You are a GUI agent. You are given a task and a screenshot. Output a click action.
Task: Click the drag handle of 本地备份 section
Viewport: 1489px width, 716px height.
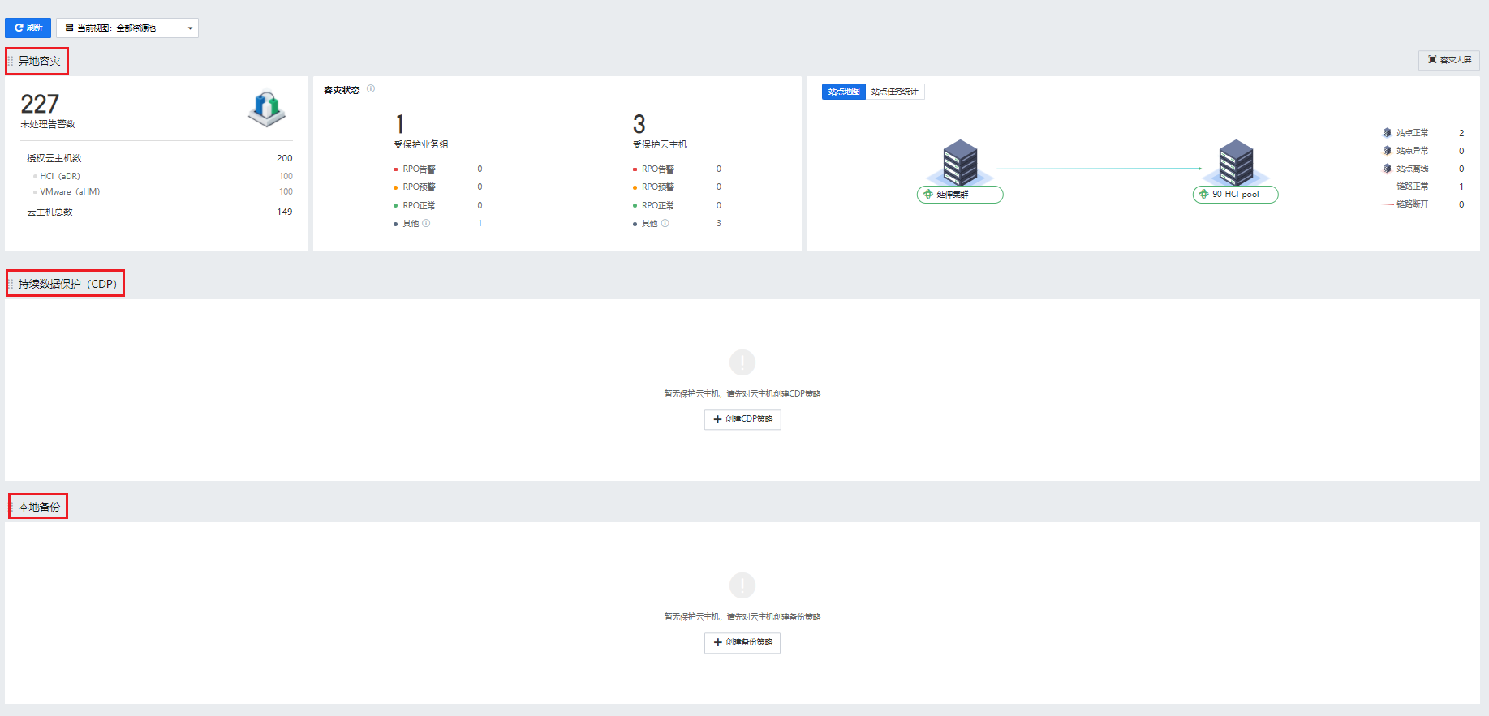11,507
